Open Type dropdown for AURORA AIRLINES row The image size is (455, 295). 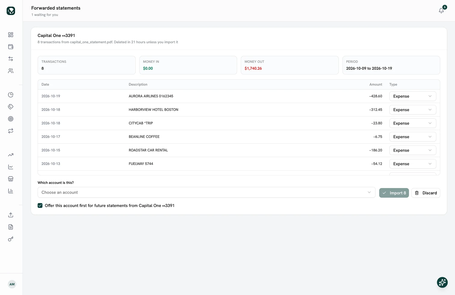pyautogui.click(x=413, y=96)
